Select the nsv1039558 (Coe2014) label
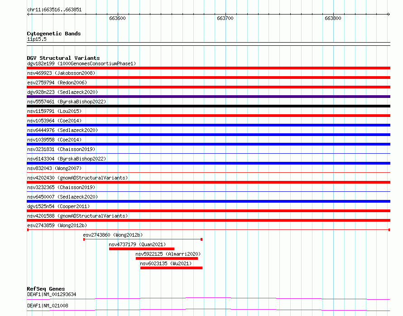Viewport: 403px width, 316px height. click(x=54, y=140)
